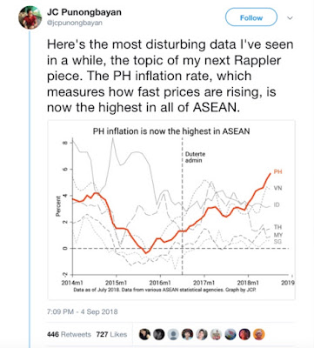Screen dimensions: 314x348
Task: Click the blue avatar with red shape
Action: click(230, 334)
